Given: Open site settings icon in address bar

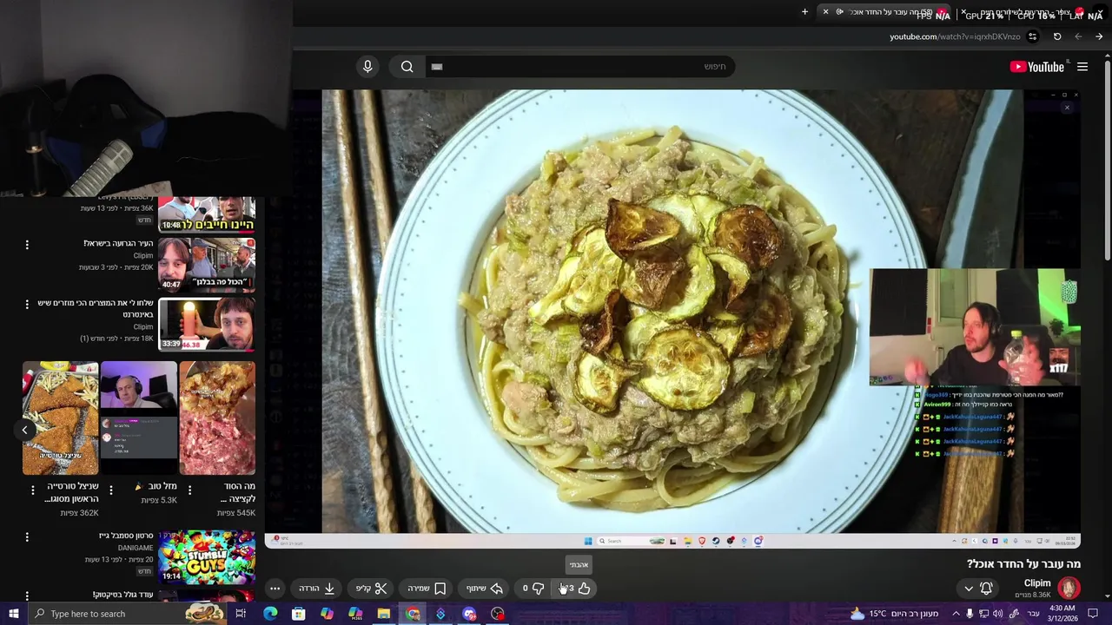Looking at the screenshot, I should coord(1032,36).
